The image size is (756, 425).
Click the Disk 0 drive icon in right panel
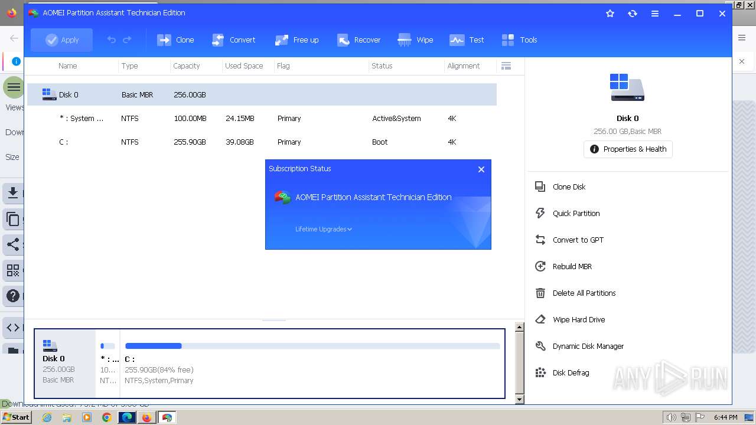(627, 87)
